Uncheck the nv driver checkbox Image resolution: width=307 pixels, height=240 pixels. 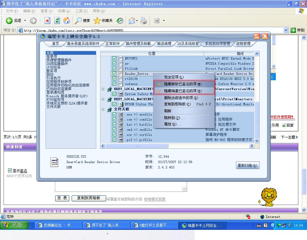point(114,63)
